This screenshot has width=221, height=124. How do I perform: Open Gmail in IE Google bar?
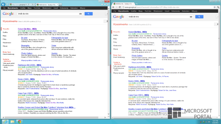click(x=56, y=8)
